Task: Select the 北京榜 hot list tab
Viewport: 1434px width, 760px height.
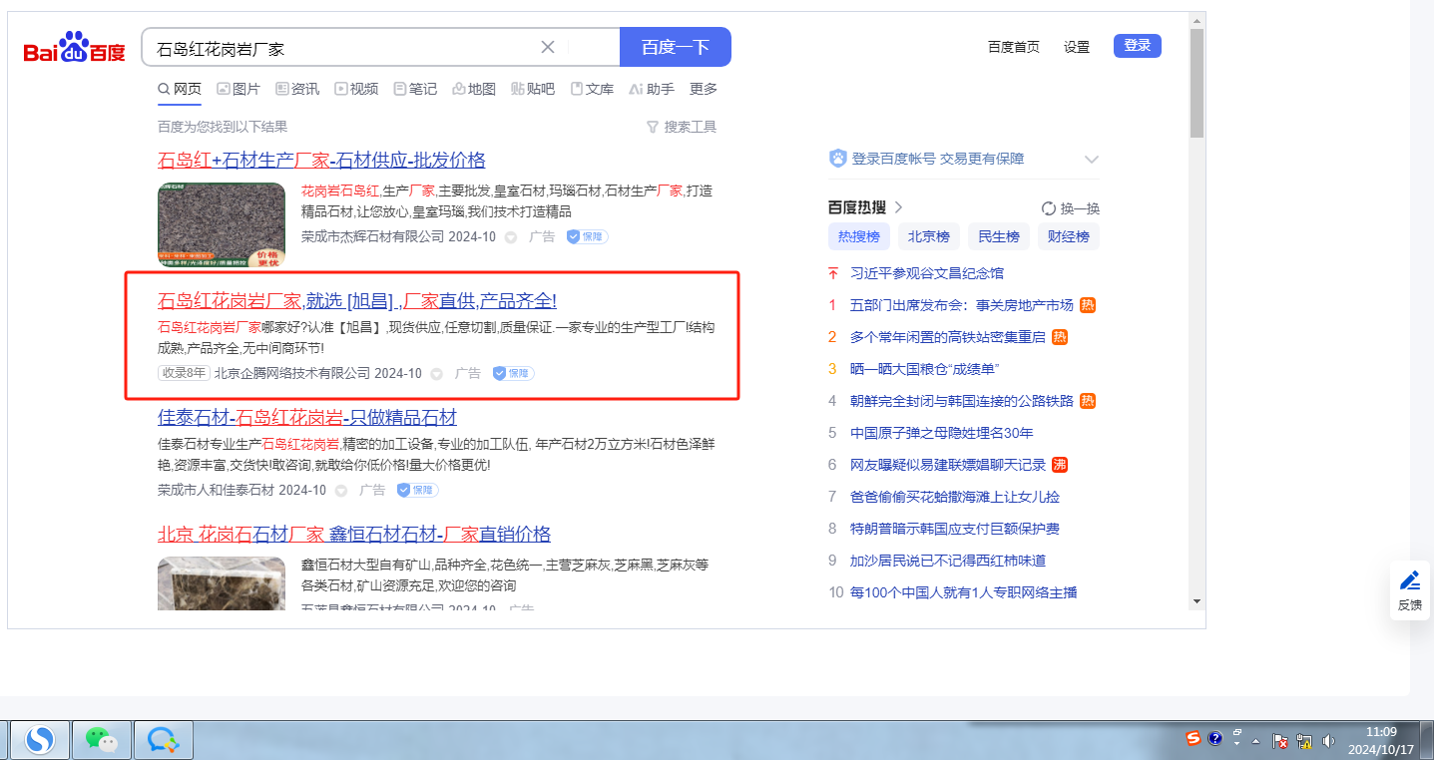Action: pos(928,236)
